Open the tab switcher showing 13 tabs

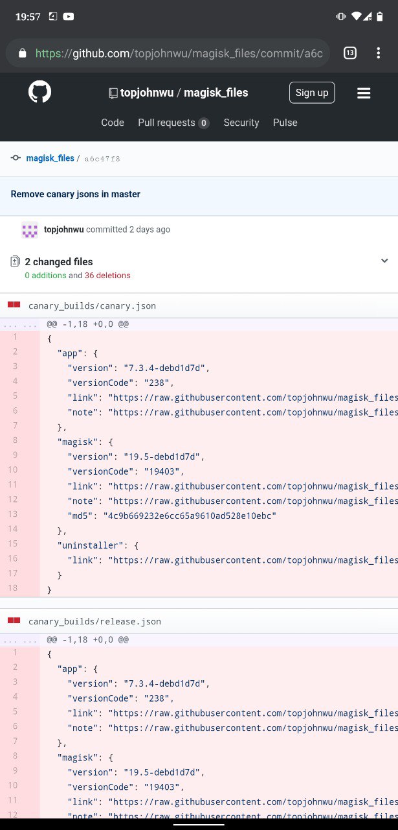point(349,53)
